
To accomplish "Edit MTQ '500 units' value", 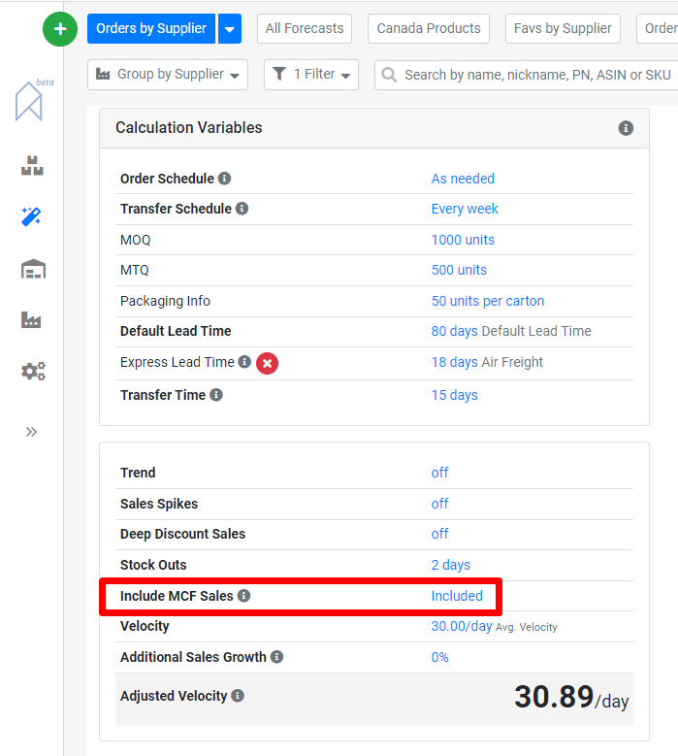I will 459,270.
